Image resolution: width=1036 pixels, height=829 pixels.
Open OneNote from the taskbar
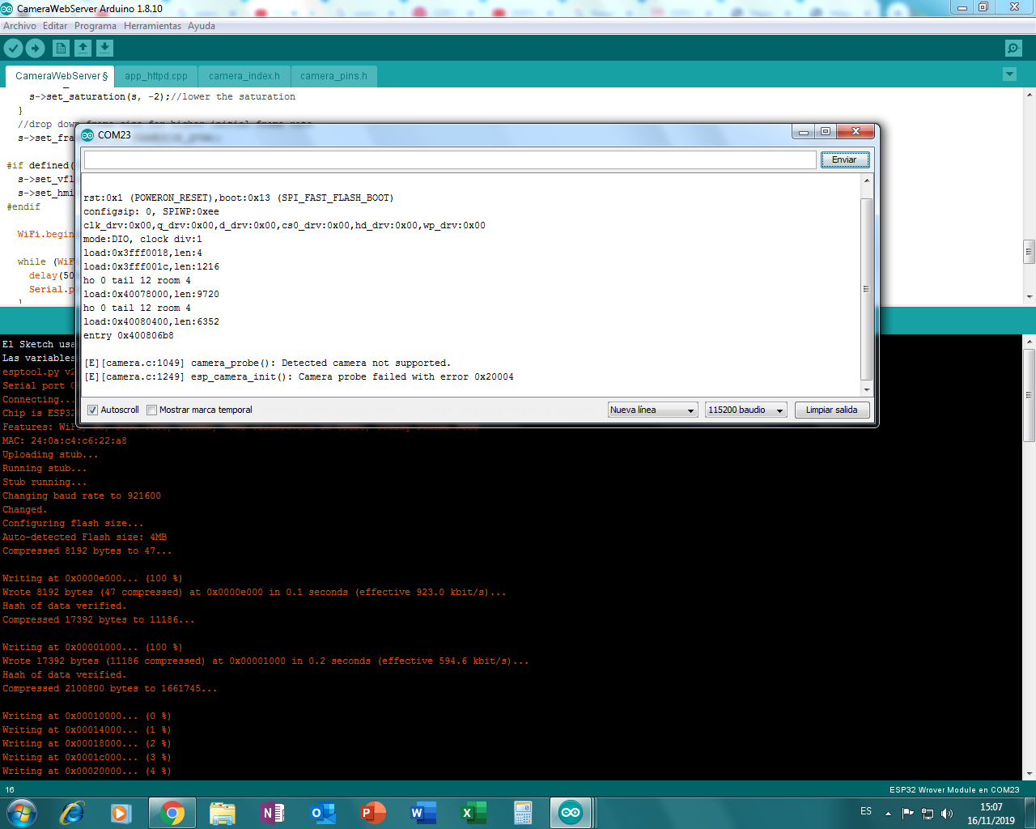click(x=272, y=813)
